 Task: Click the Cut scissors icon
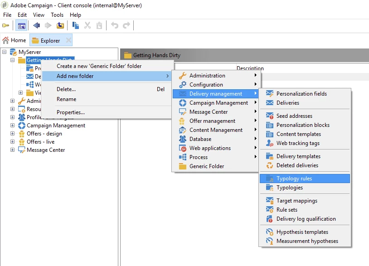87,25
